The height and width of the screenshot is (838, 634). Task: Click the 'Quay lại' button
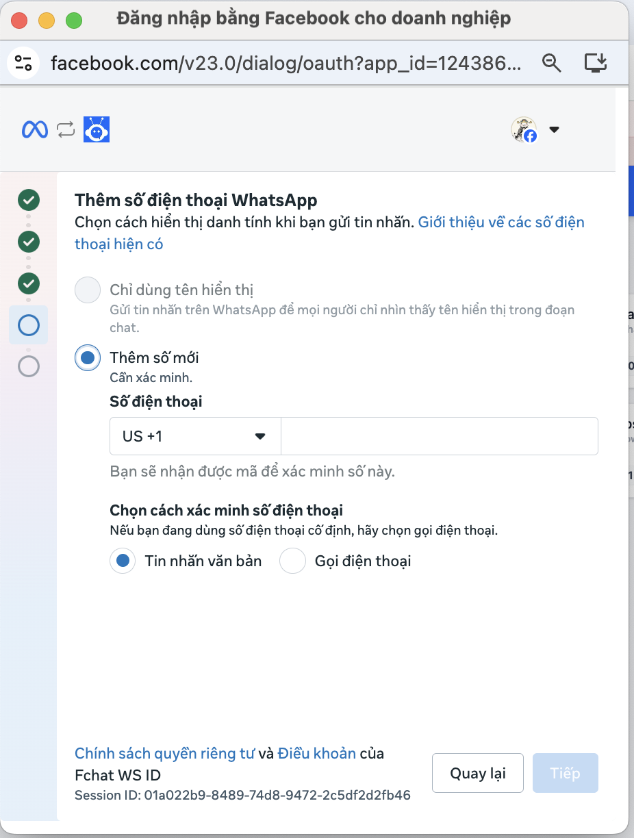(478, 773)
